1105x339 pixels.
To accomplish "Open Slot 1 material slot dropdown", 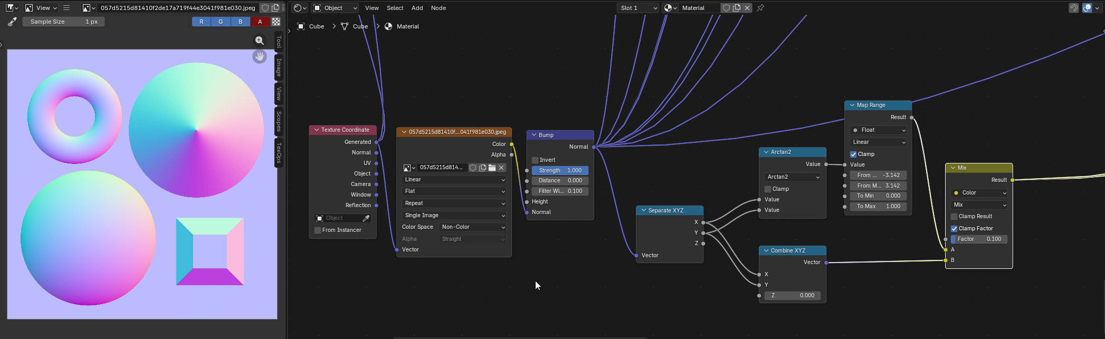I will (638, 8).
